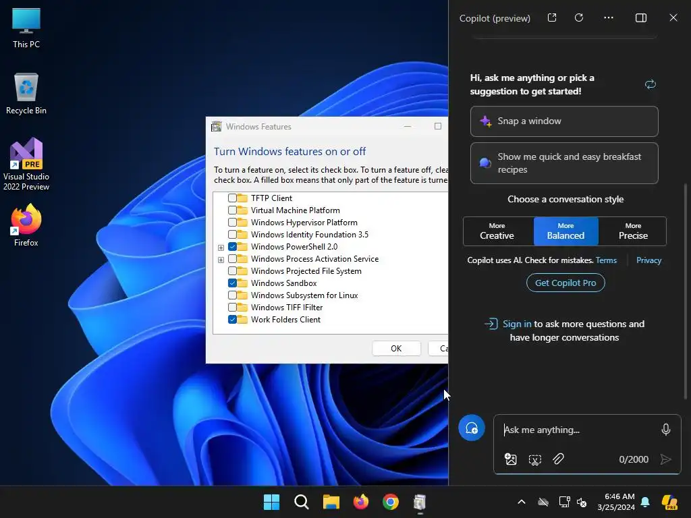Open Copilot preview taskbar icon
Viewport: 691px width, 518px height.
click(669, 502)
